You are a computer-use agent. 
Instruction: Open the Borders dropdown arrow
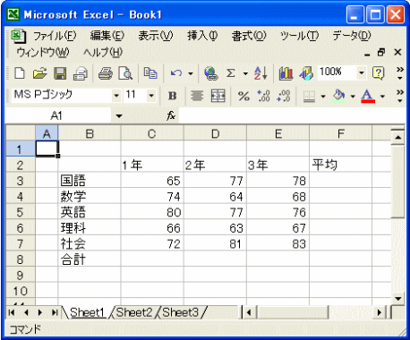pos(323,97)
